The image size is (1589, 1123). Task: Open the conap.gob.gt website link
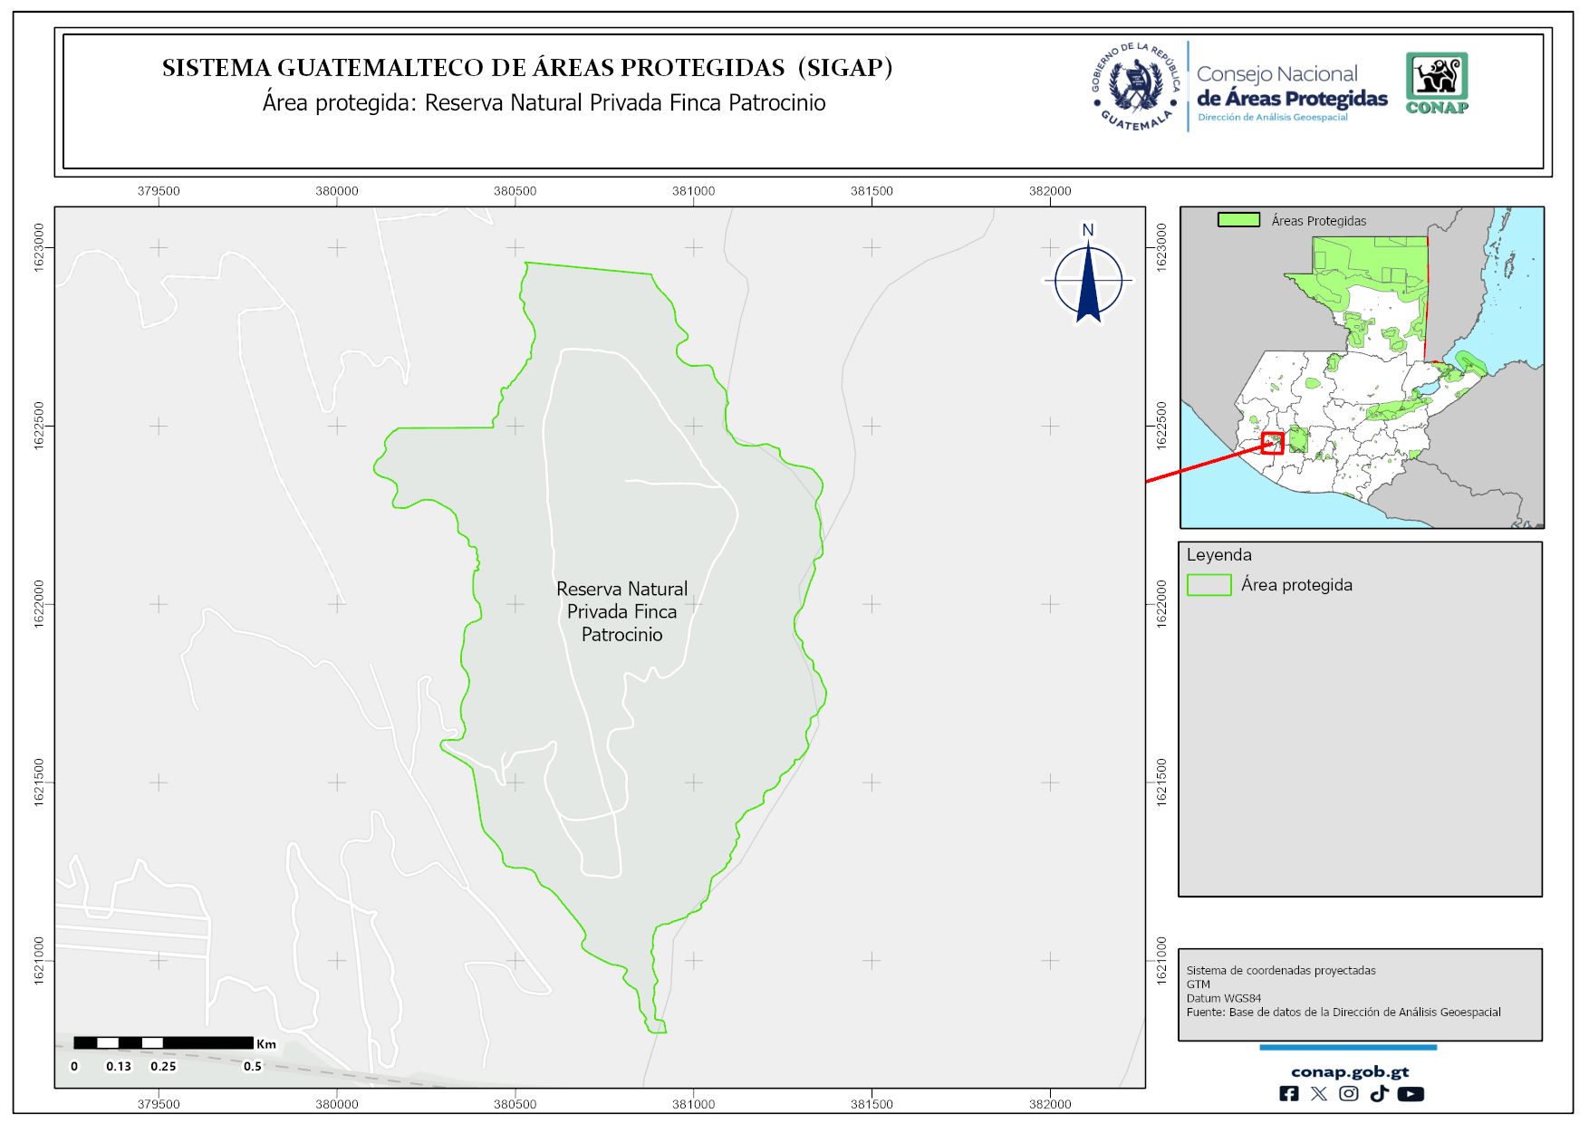point(1349,1071)
